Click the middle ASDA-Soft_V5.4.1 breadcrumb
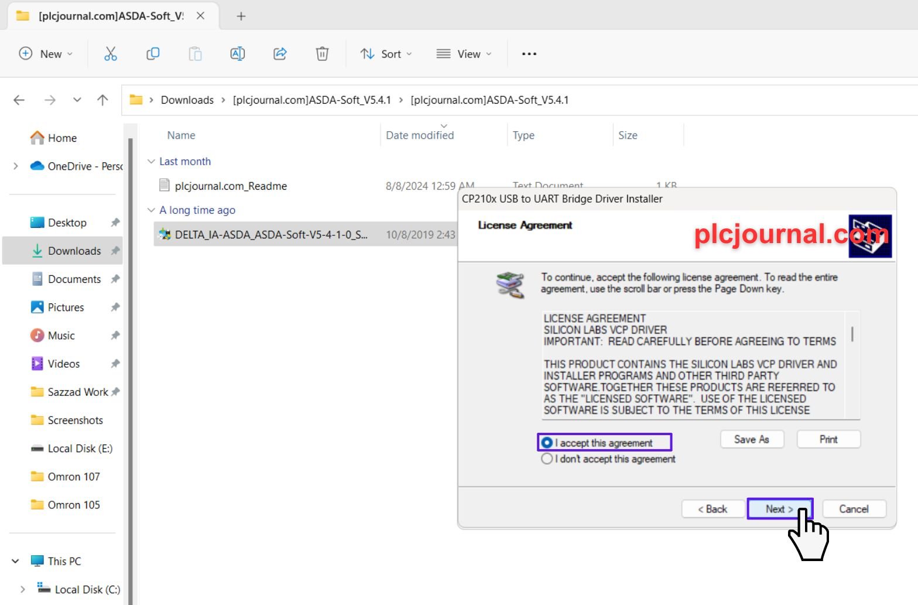The image size is (918, 605). point(311,100)
